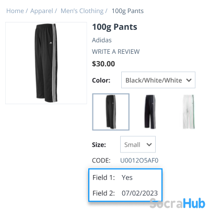The width and height of the screenshot is (209, 209).
Task: Click the Color dropdown chevron arrow
Action: [x=189, y=80]
